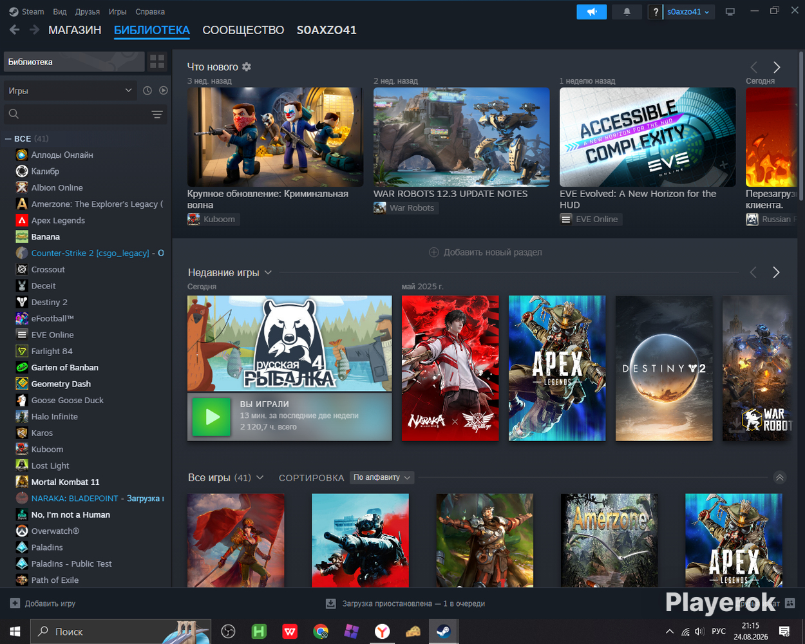The height and width of the screenshot is (644, 805).
Task: Show previous What's New items arrow
Action: click(753, 67)
